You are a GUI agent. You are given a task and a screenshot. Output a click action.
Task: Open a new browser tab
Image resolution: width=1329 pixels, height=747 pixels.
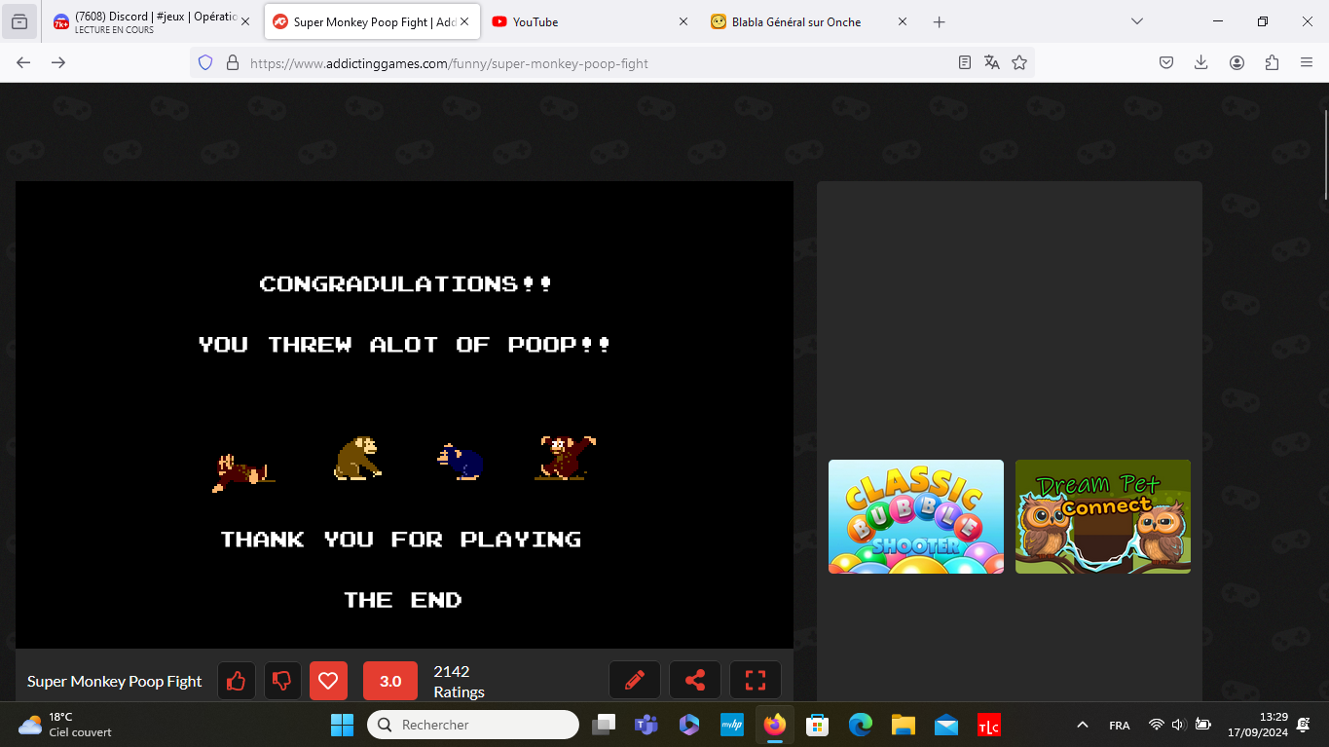[939, 21]
